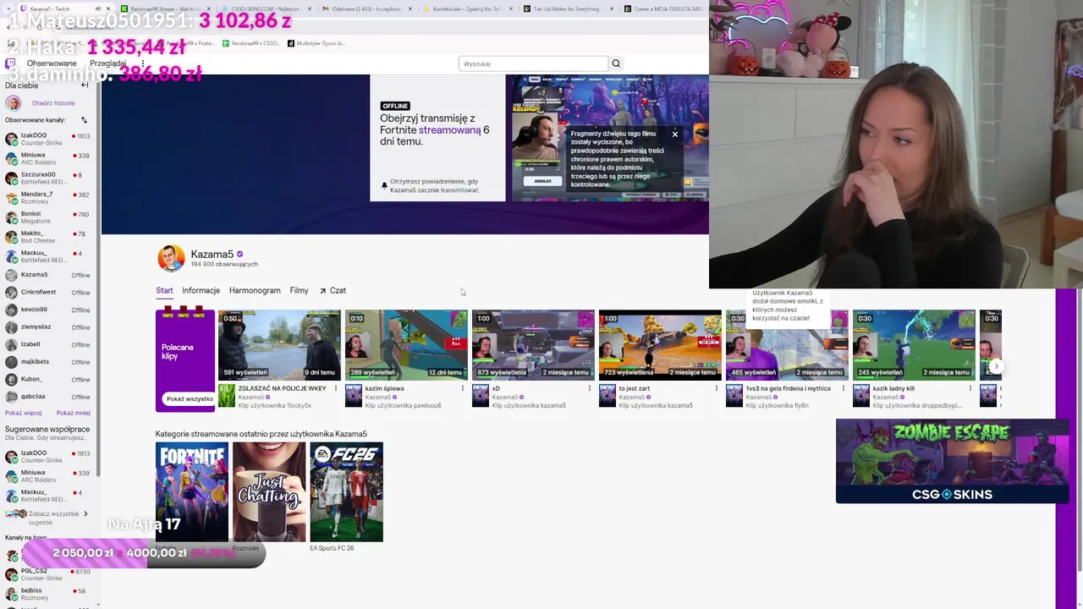Show more followed channels via Pokaż więcej
The height and width of the screenshot is (609, 1083).
23,413
